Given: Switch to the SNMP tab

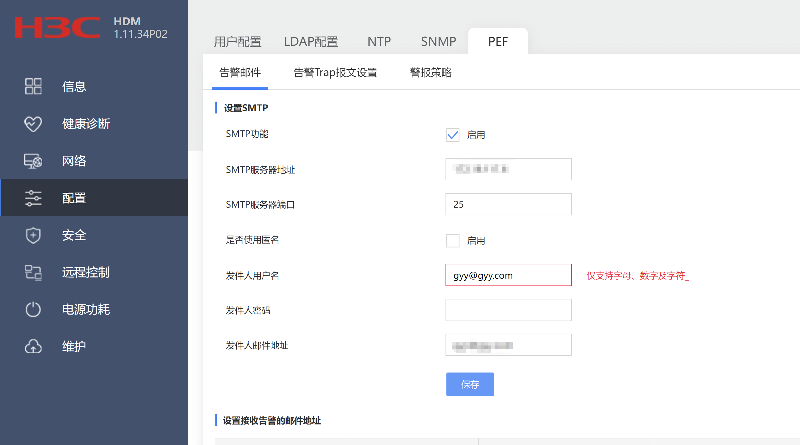Looking at the screenshot, I should coord(438,41).
